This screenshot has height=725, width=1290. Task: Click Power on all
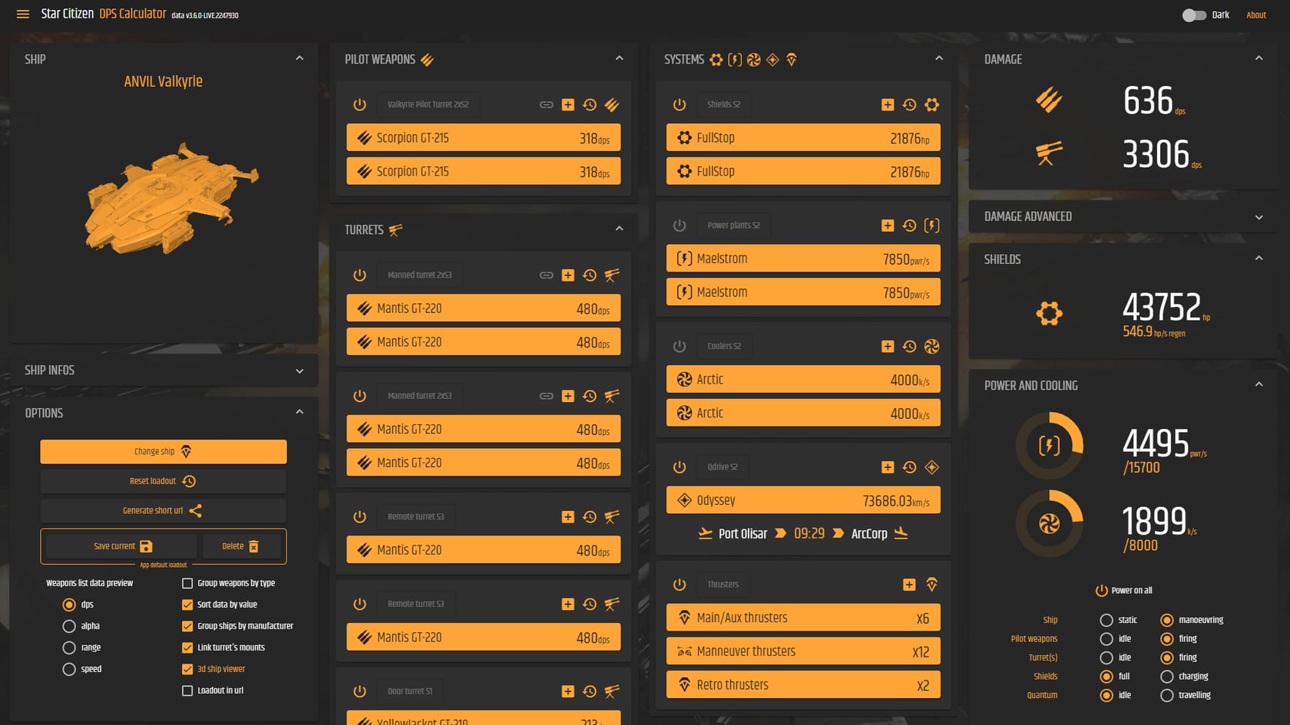tap(1123, 590)
